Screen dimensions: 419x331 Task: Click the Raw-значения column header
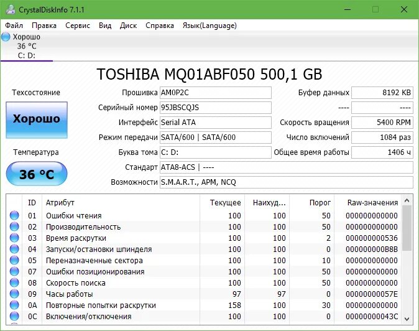pos(367,203)
